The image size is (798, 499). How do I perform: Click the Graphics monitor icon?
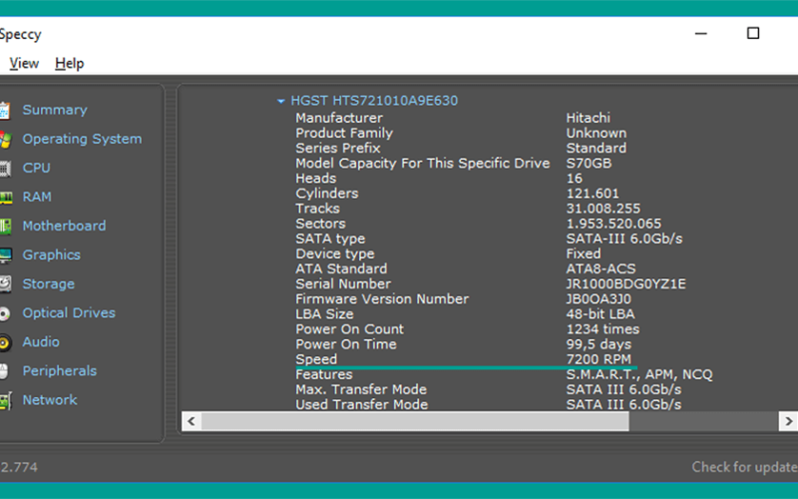point(6,255)
